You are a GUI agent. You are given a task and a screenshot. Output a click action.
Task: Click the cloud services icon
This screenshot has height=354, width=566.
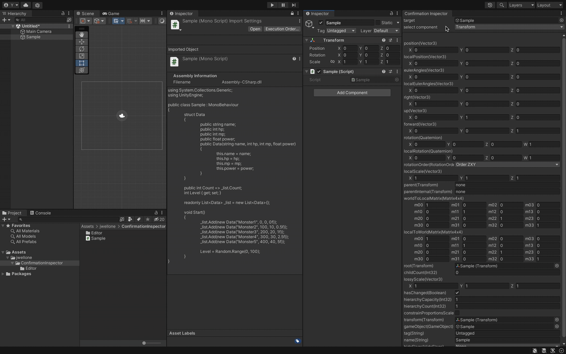coord(26,5)
